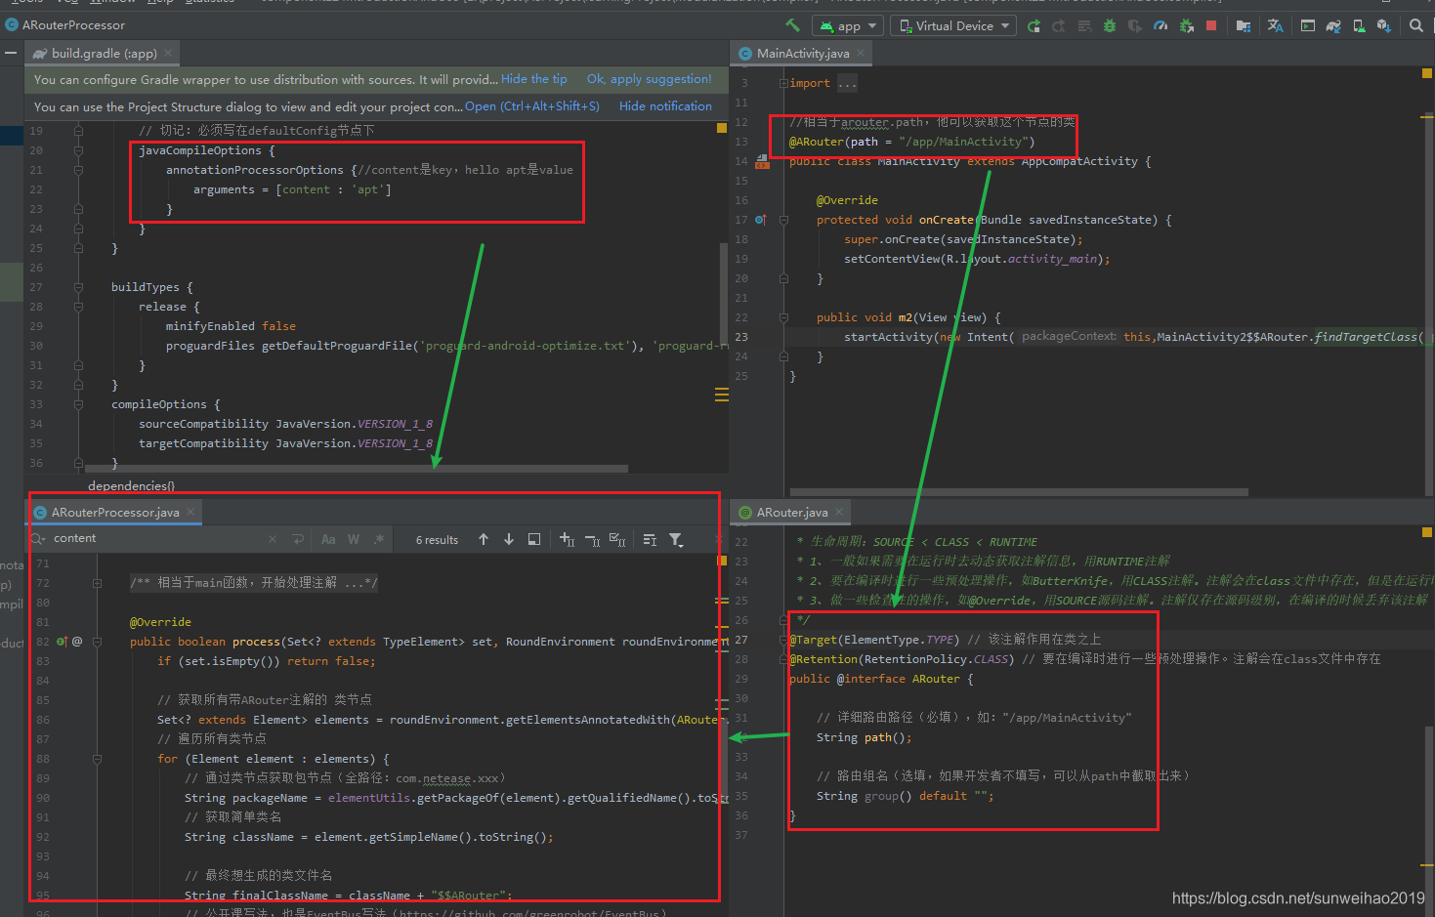
Task: Go to previous search occurrence arrow
Action: point(484,539)
